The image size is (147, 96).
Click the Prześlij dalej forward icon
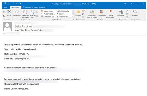(32, 12)
